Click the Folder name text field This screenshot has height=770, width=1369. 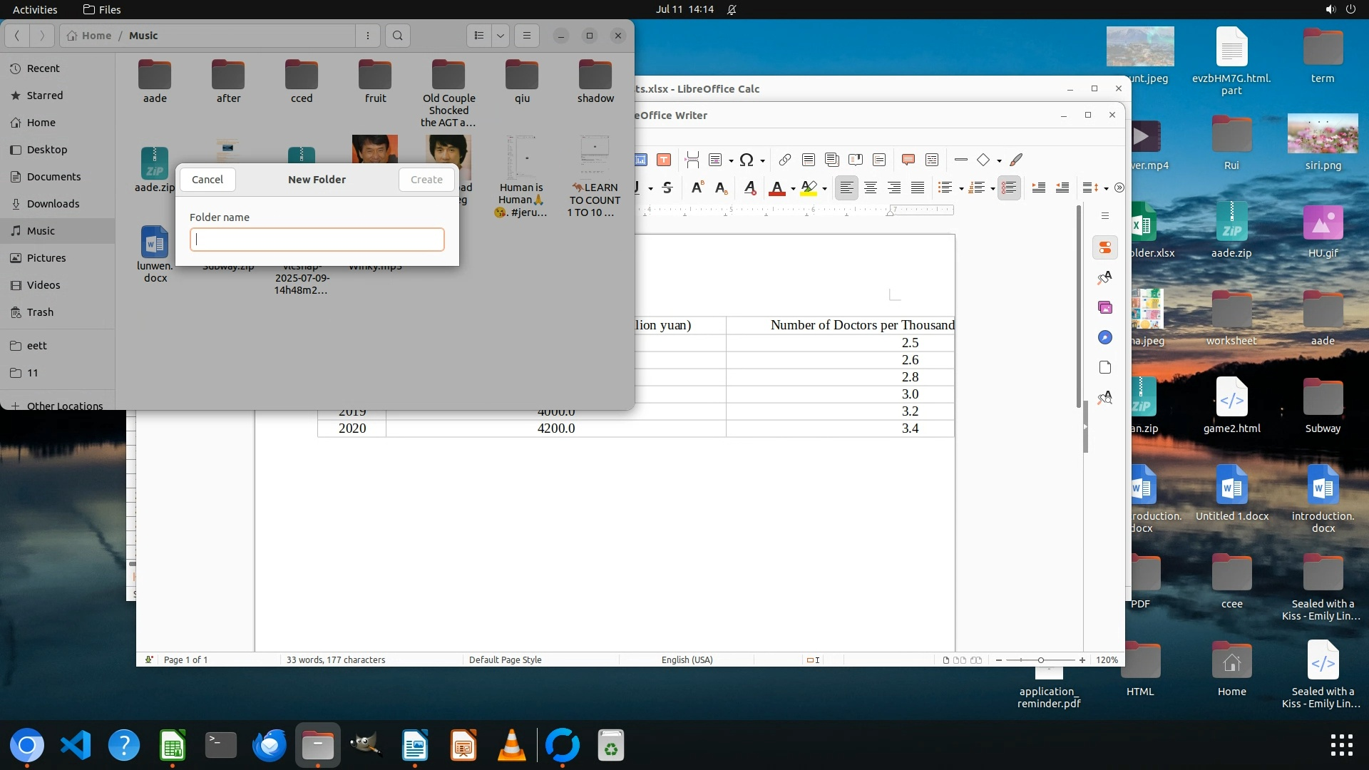317,240
